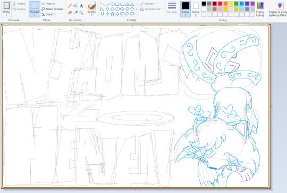Choose the four-point star shape
Image resolution: width=287 pixels, height=193 pixels.
tap(107, 14)
